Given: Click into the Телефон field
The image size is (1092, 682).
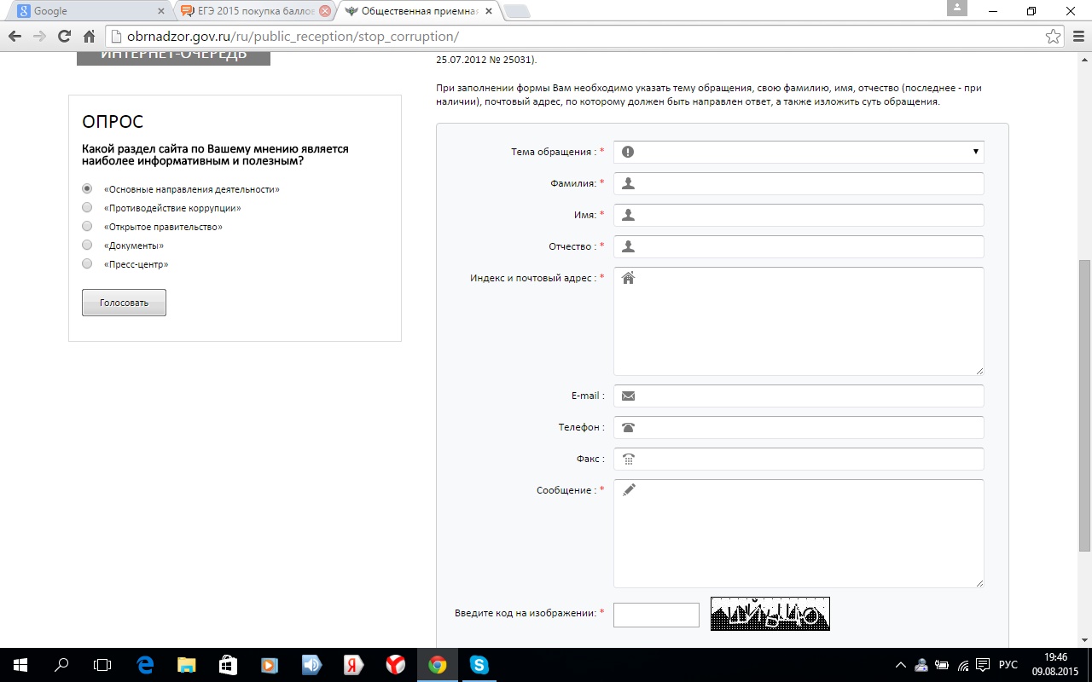Looking at the screenshot, I should (x=799, y=427).
